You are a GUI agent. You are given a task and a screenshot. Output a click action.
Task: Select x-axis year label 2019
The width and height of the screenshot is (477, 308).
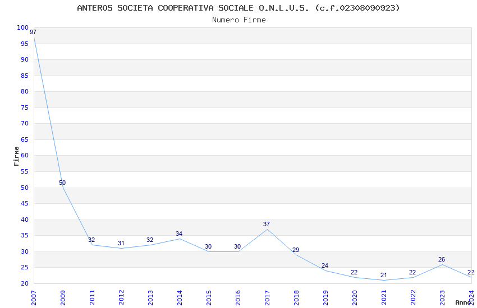click(326, 297)
